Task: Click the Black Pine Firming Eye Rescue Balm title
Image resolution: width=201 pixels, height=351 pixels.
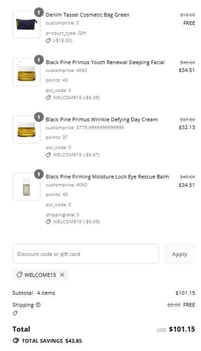Action: (x=108, y=177)
